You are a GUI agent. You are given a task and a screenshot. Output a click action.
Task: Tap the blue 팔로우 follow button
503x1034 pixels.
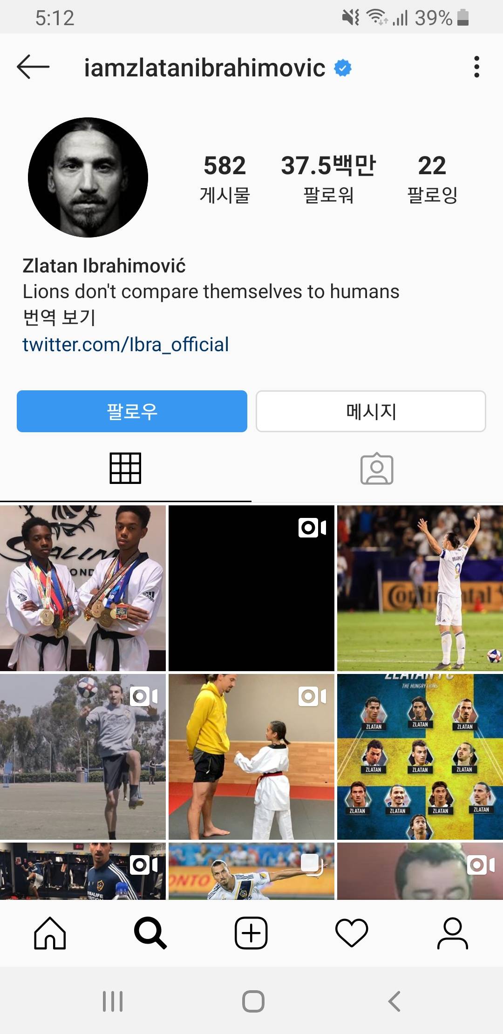(x=132, y=411)
